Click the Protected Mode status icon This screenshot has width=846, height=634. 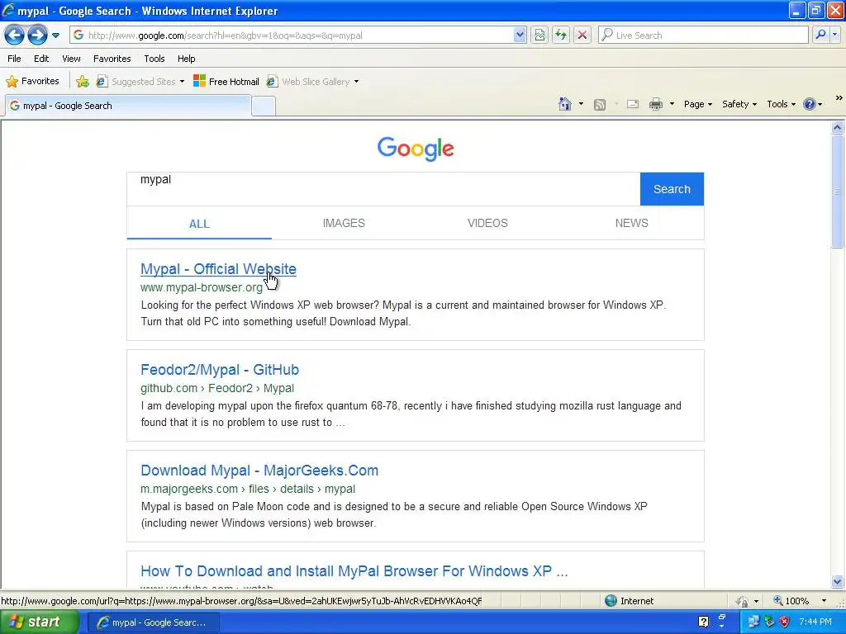pos(743,601)
